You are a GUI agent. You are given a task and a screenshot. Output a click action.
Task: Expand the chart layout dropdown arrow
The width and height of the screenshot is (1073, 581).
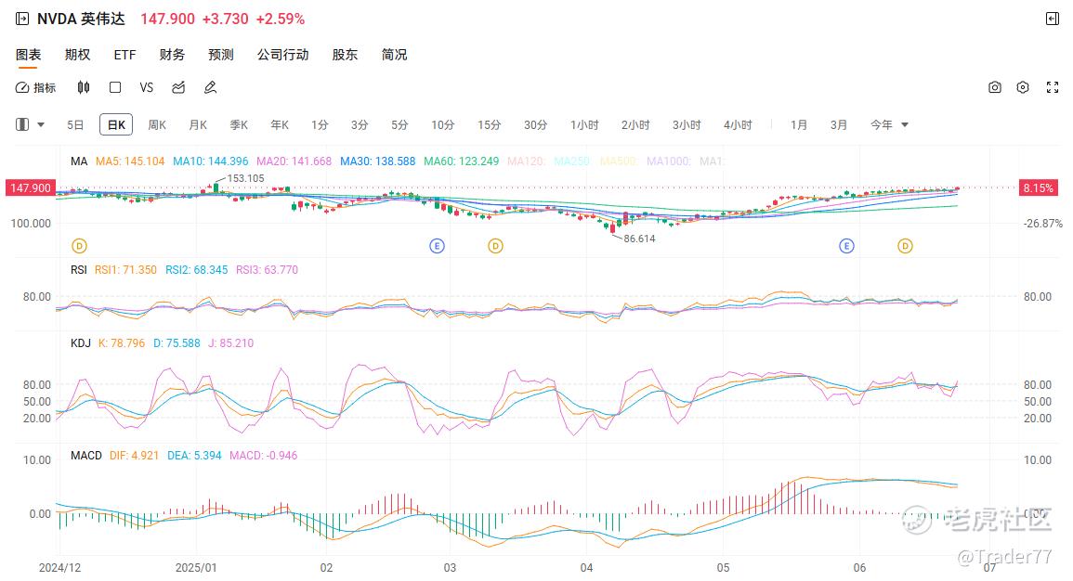click(41, 124)
